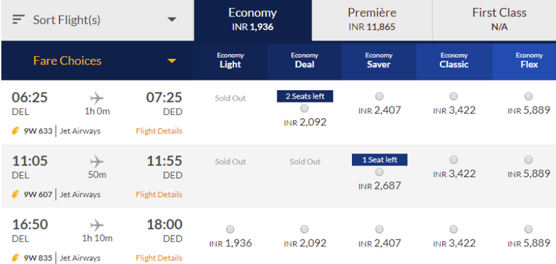Expand the Fare Choices orange arrow
This screenshot has height=264, width=556.
(x=172, y=61)
